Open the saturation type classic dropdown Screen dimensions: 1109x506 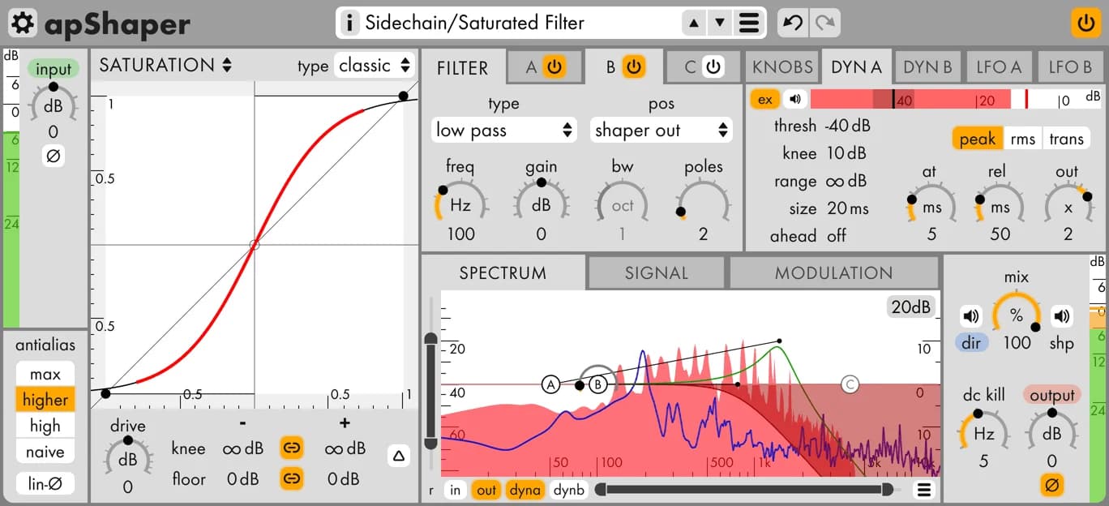click(x=375, y=66)
